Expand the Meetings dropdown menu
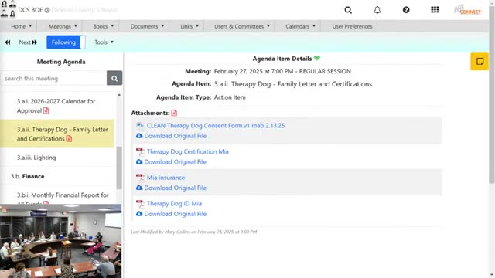Viewport: 495px width, 278px height. click(63, 26)
